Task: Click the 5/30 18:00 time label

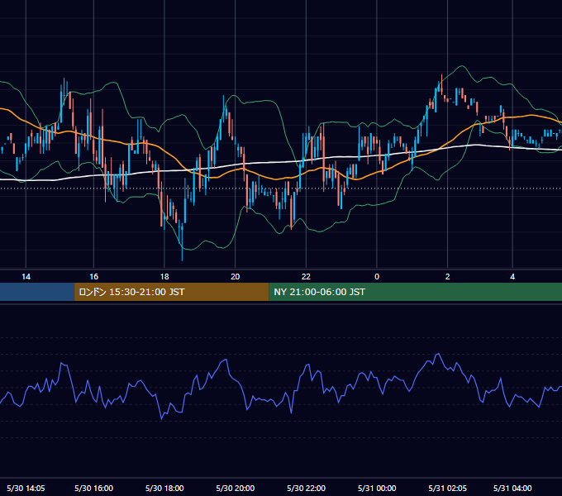Action: [x=164, y=488]
